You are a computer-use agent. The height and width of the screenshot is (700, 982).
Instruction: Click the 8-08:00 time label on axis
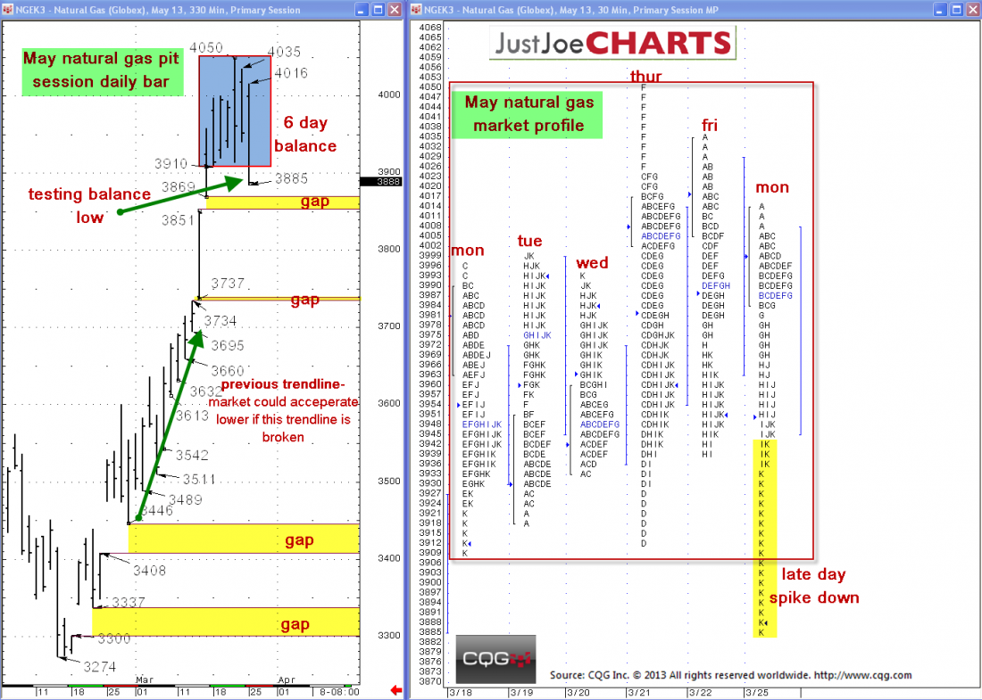[x=340, y=691]
